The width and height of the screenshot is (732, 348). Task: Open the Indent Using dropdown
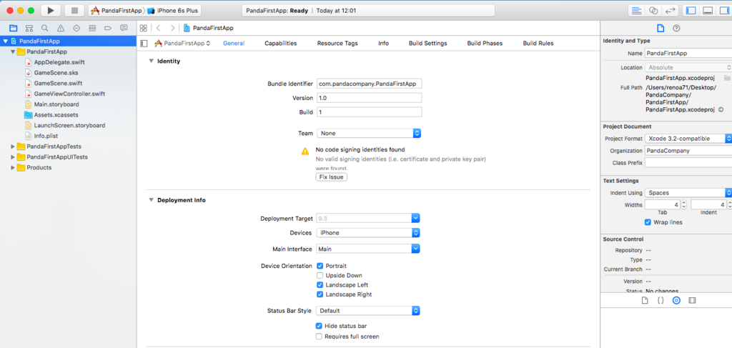pos(688,193)
